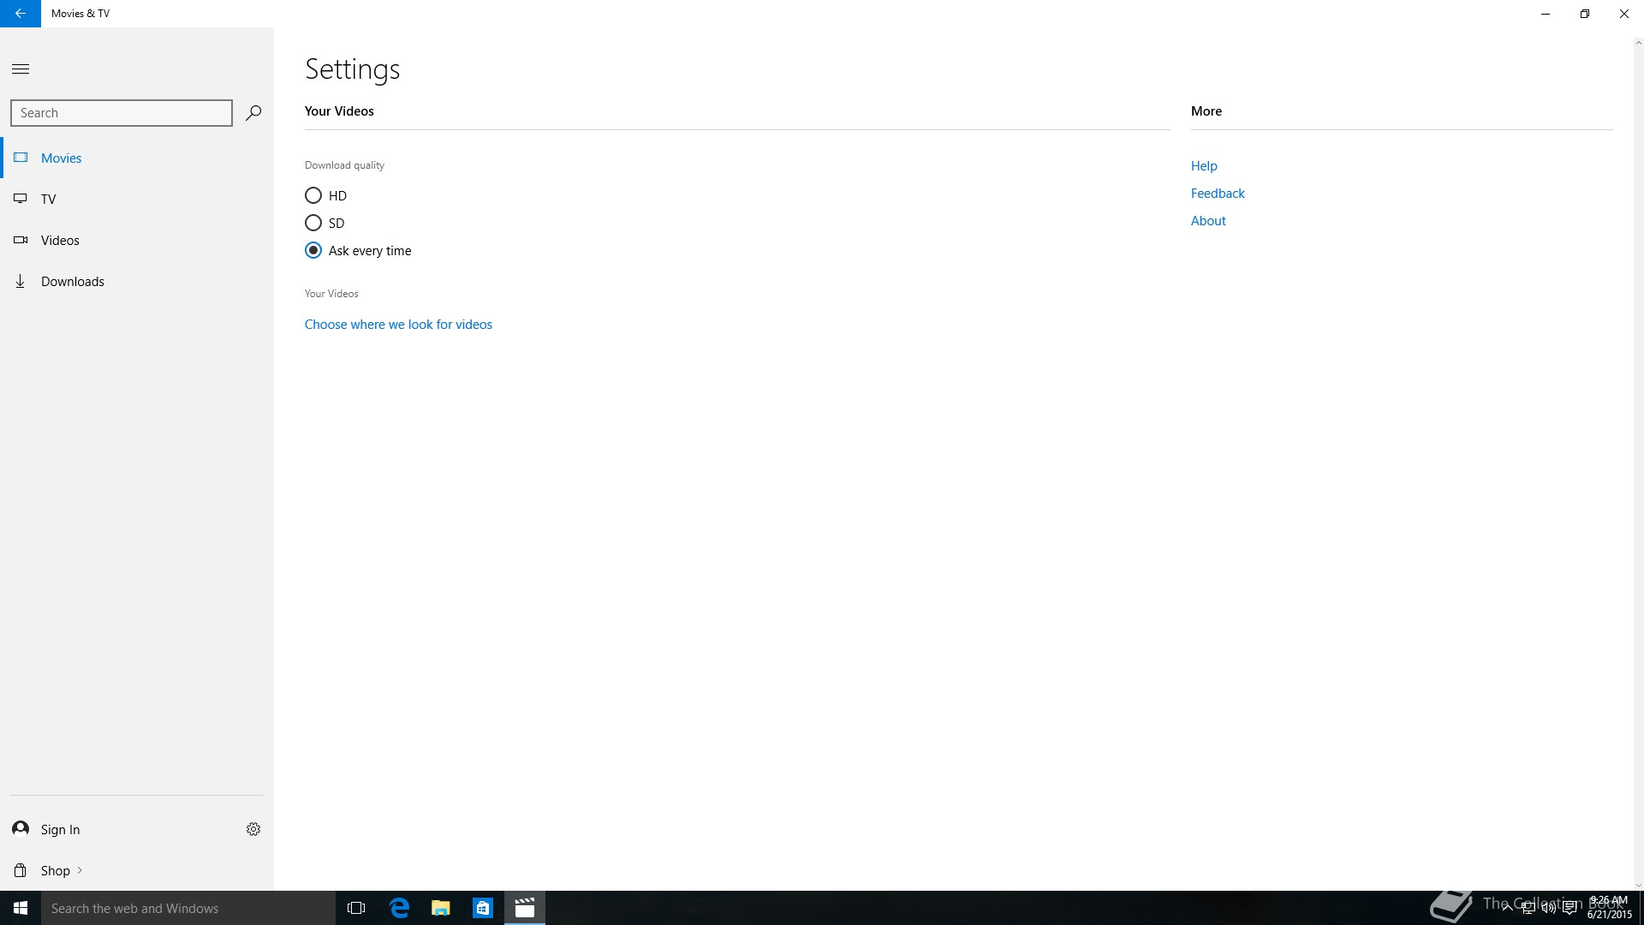
Task: Open Task View from taskbar
Action: click(x=356, y=908)
